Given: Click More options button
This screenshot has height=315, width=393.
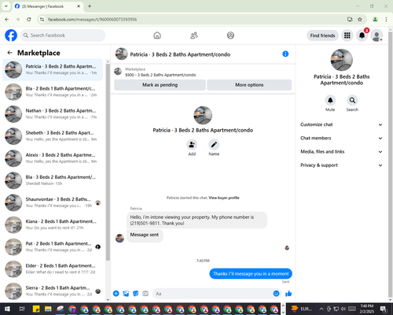Looking at the screenshot, I should pos(249,85).
